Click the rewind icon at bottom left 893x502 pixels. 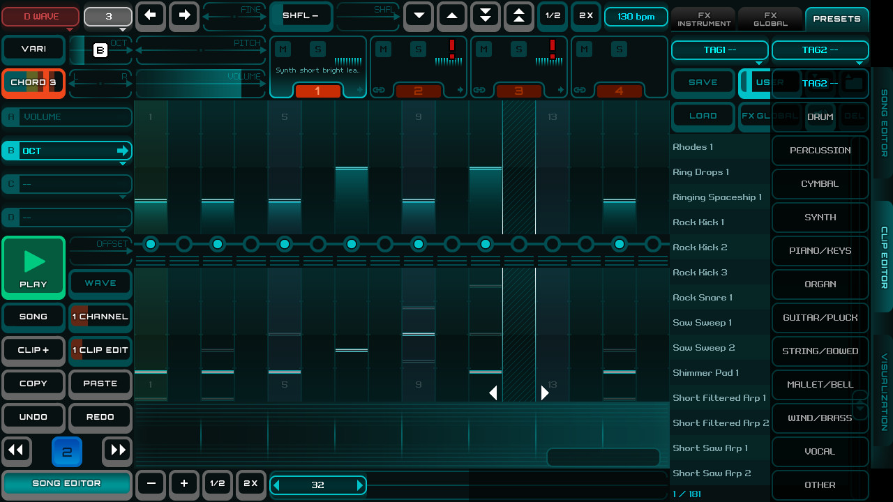pyautogui.click(x=17, y=451)
